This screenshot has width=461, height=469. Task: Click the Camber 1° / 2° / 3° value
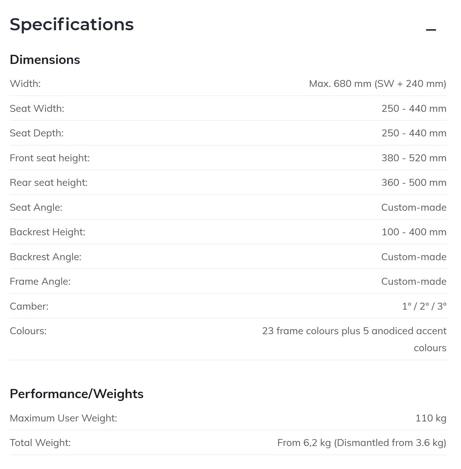pyautogui.click(x=424, y=306)
